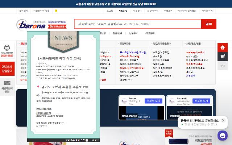
Task: Click the 오늘의 SALE ribbon
Action: tap(169, 133)
